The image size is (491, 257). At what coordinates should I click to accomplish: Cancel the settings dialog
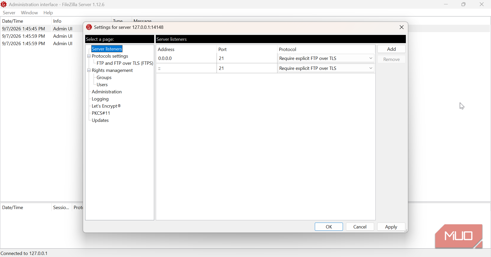pos(360,227)
